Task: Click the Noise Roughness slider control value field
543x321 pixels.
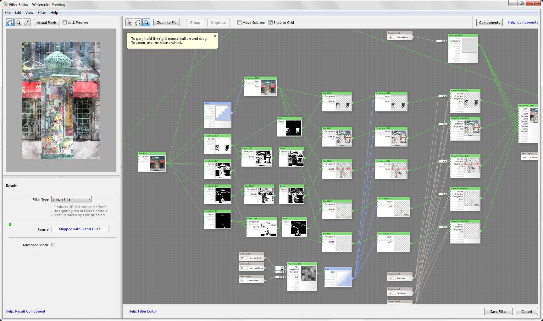Action: 243,268
